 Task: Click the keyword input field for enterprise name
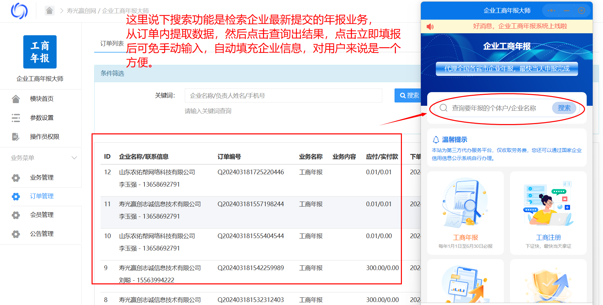[283, 95]
